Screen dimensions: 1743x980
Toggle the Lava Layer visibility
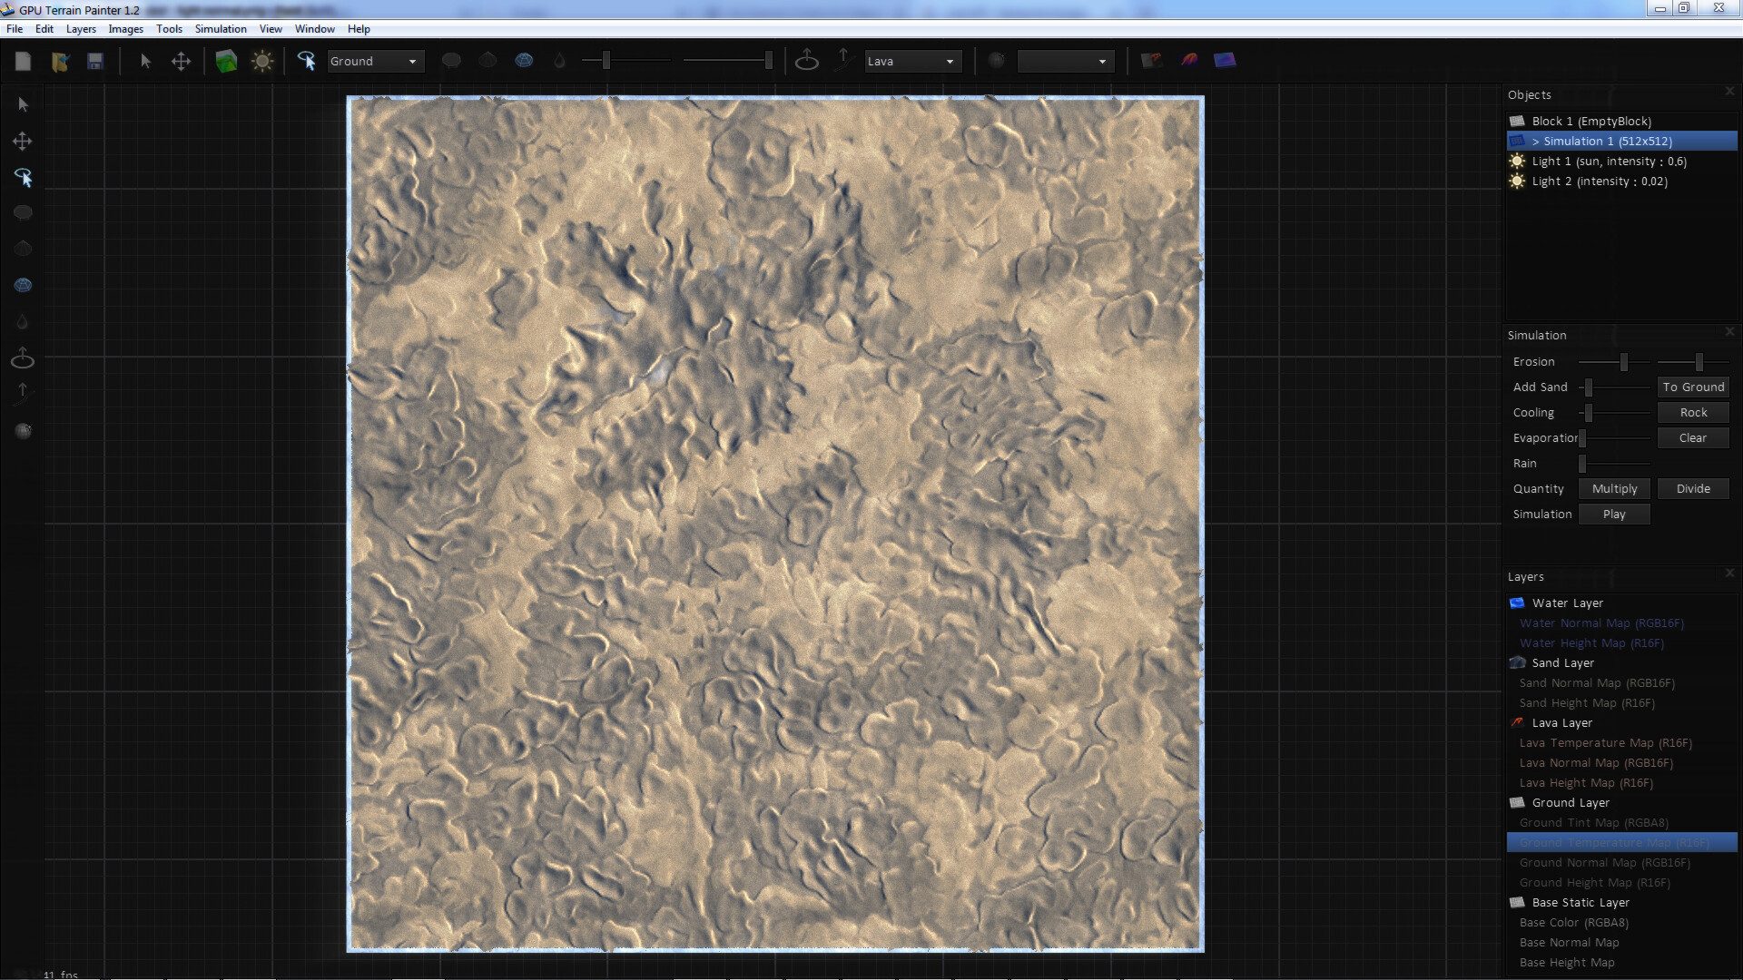pyautogui.click(x=1518, y=722)
